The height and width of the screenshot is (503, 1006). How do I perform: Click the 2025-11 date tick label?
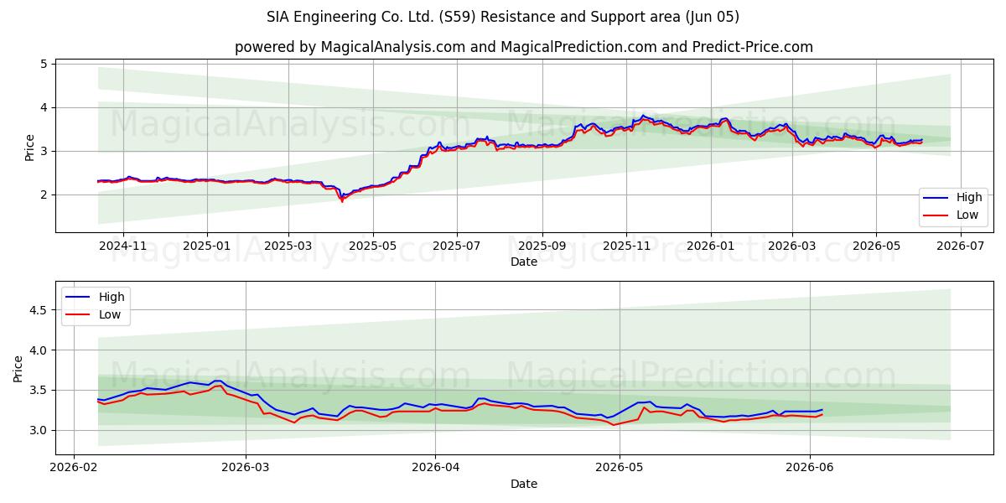(x=626, y=246)
